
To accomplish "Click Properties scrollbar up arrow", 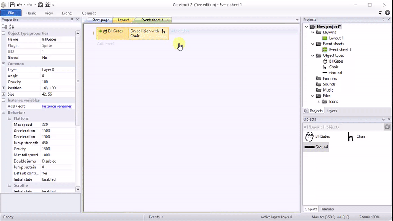I will pyautogui.click(x=78, y=33).
